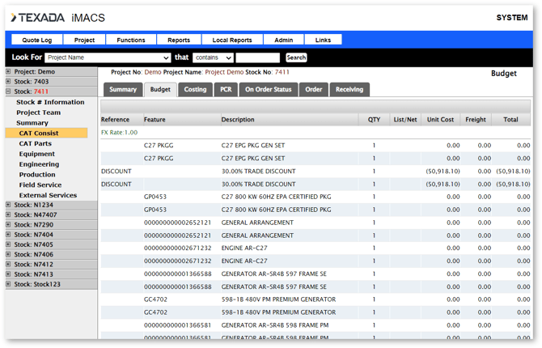Screen dimensions: 542x348
Task: Open Stock # Information in sidebar
Action: tap(50, 102)
